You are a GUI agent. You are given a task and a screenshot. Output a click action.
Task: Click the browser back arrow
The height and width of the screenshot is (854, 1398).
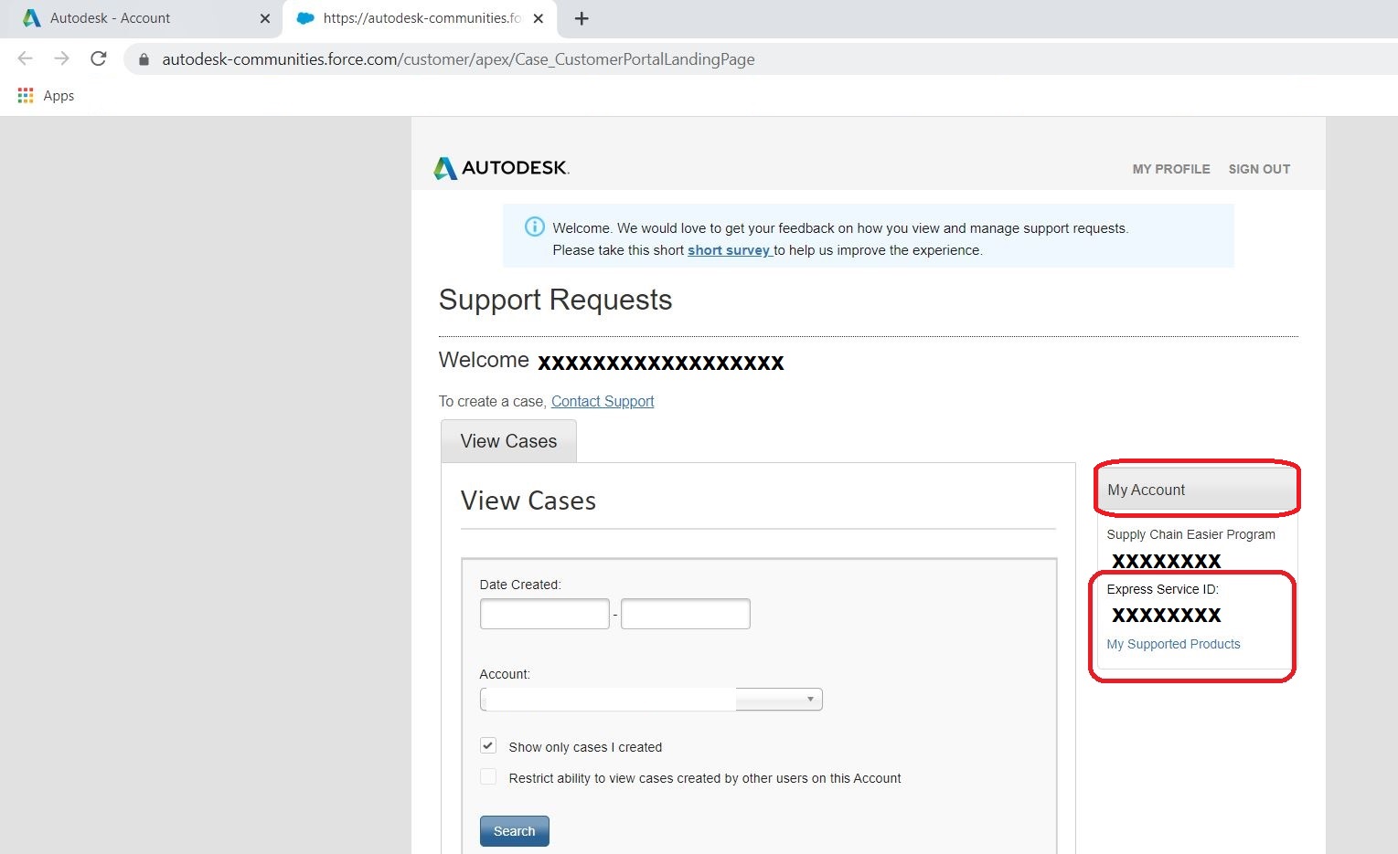pyautogui.click(x=24, y=58)
